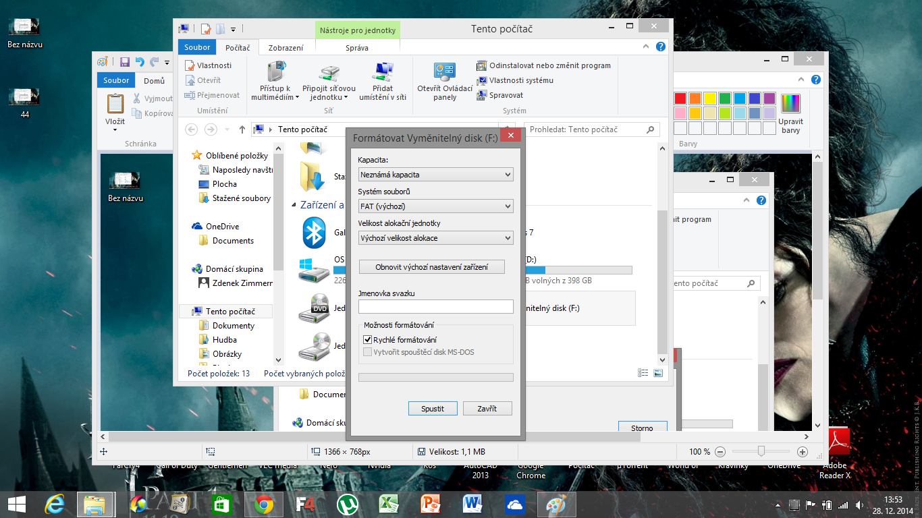
Task: Open Otevřít Ovládací panely icon
Action: tap(445, 72)
